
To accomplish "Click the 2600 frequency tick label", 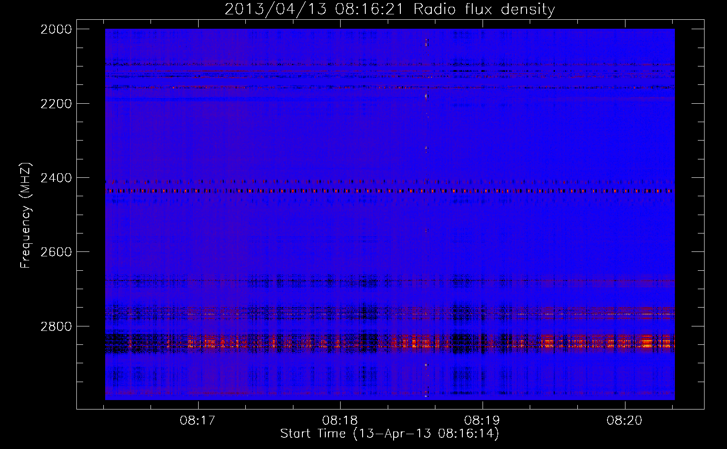I will [x=56, y=252].
